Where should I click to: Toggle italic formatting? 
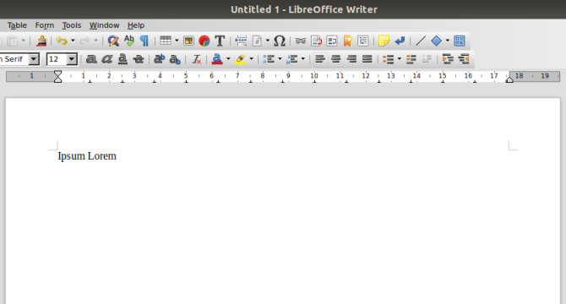pyautogui.click(x=106, y=59)
